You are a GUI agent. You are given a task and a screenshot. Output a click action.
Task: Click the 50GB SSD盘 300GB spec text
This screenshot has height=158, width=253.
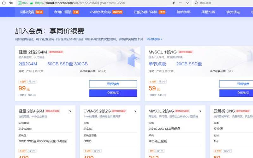tap(67, 64)
